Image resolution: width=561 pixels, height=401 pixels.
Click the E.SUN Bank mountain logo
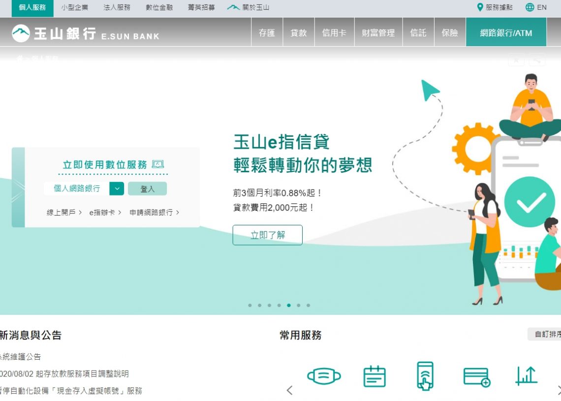[21, 33]
